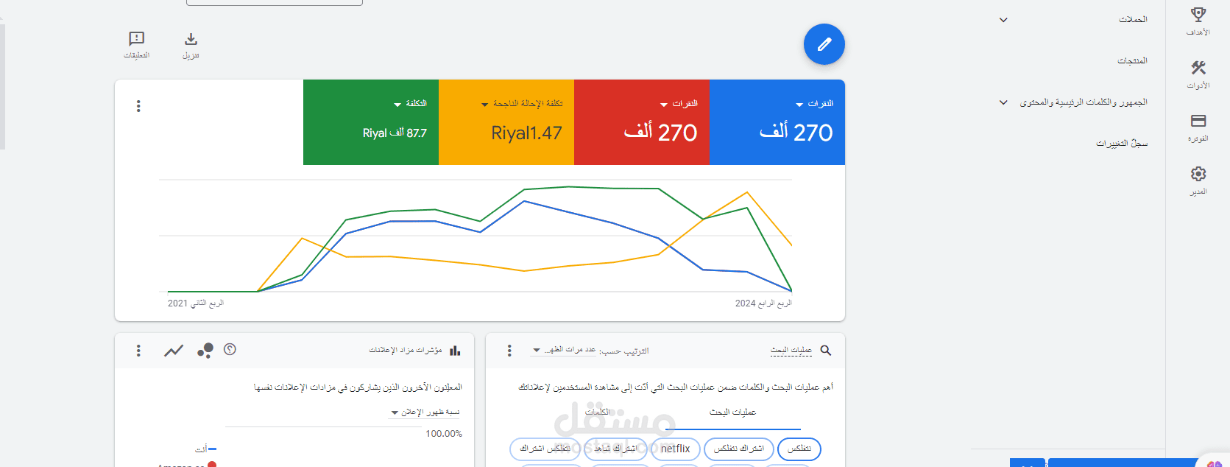This screenshot has height=467, width=1230.
Task: Switch auction insights to bubble chart view
Action: click(205, 351)
